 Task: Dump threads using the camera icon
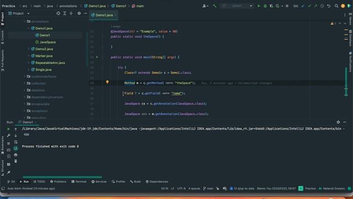(x=9, y=150)
